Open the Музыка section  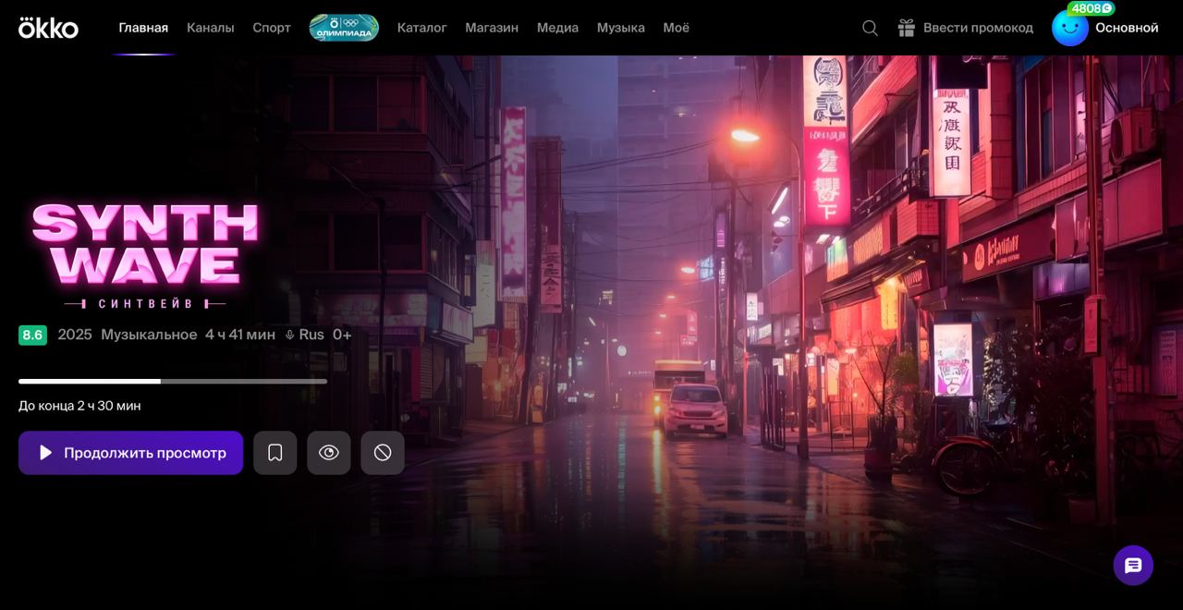click(x=621, y=28)
